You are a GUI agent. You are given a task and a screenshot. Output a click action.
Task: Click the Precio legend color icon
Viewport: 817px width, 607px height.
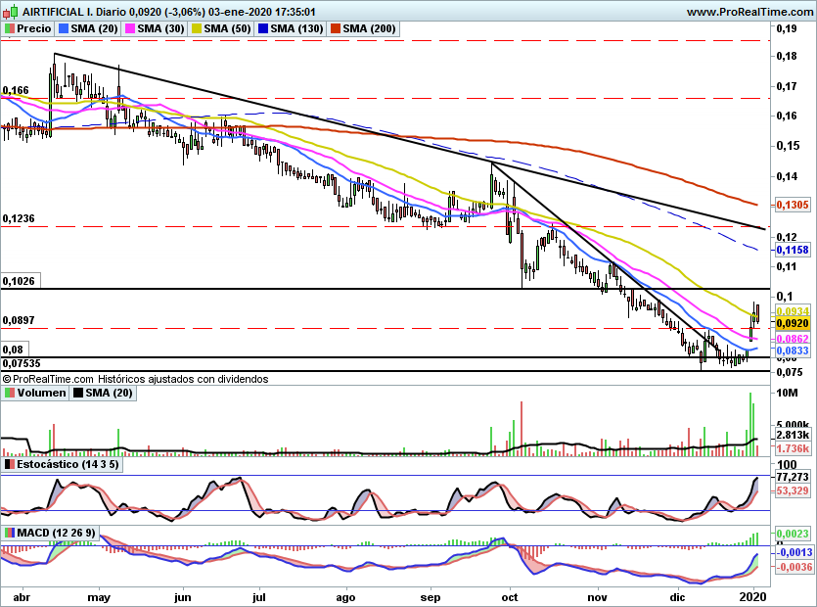[x=9, y=29]
